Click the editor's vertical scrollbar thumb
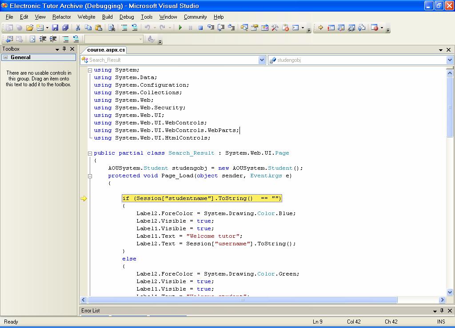 (450, 107)
